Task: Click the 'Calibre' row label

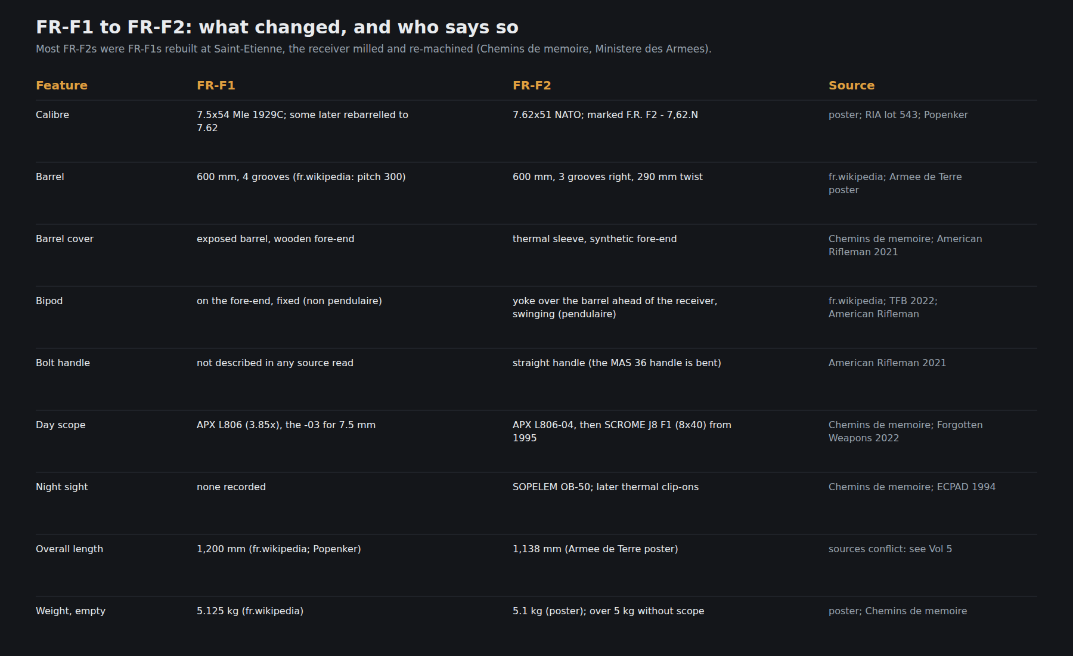Action: (x=52, y=115)
